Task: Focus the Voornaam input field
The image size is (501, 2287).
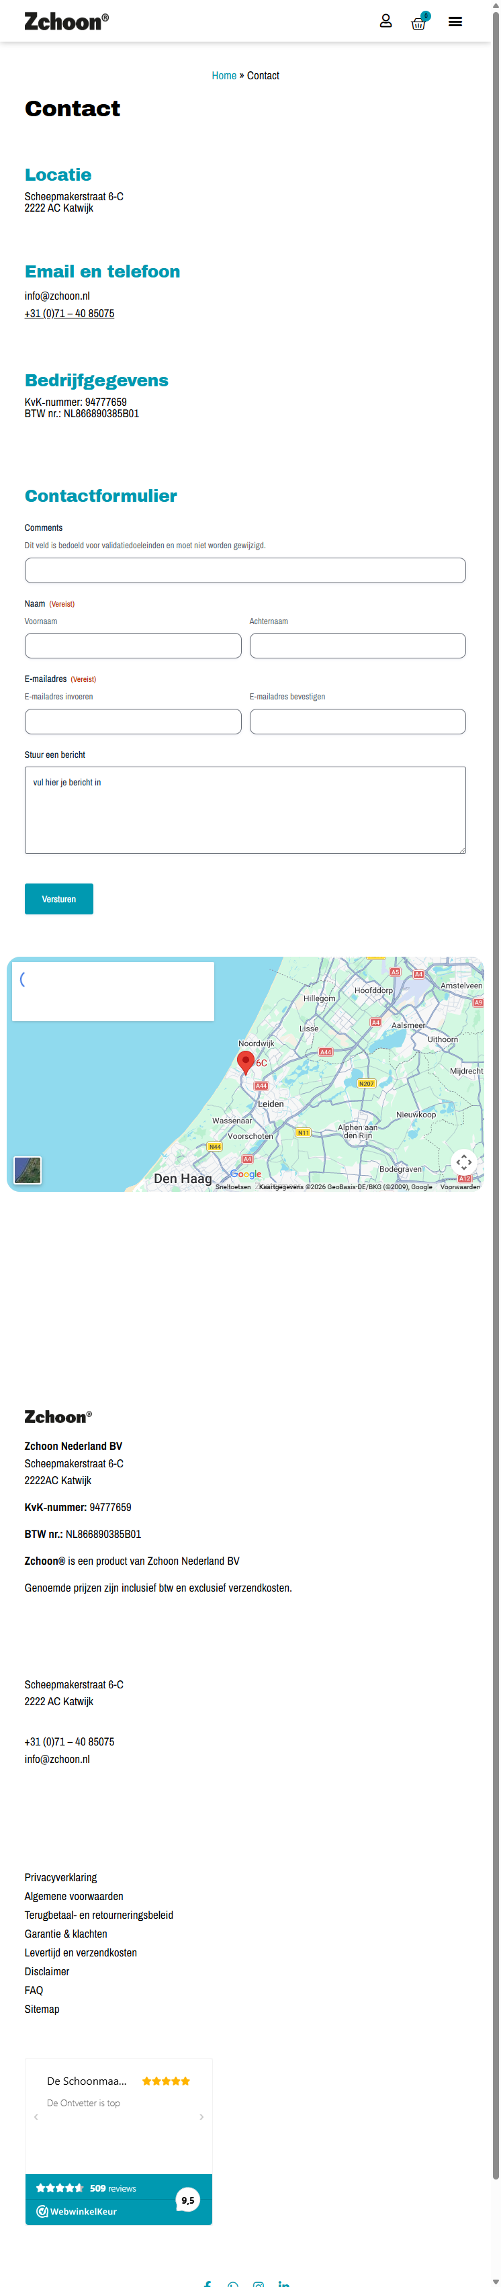Action: (133, 646)
